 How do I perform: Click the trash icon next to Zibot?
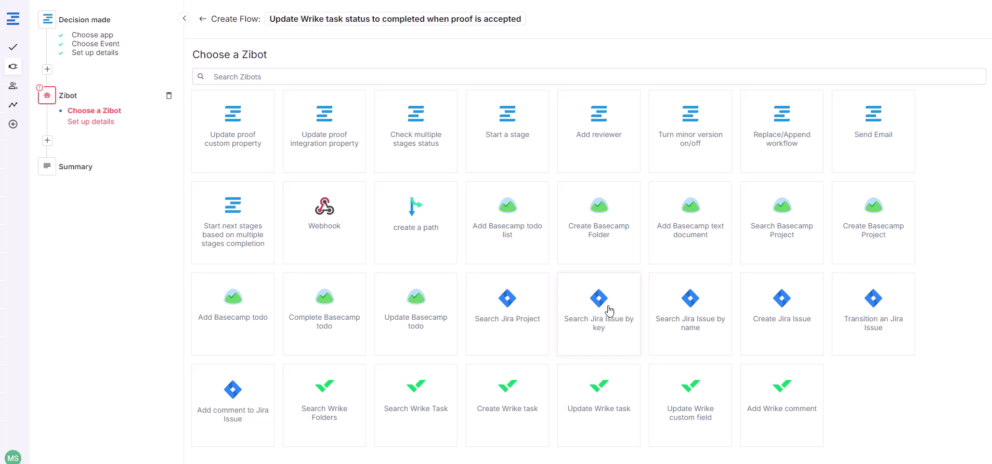coord(168,95)
